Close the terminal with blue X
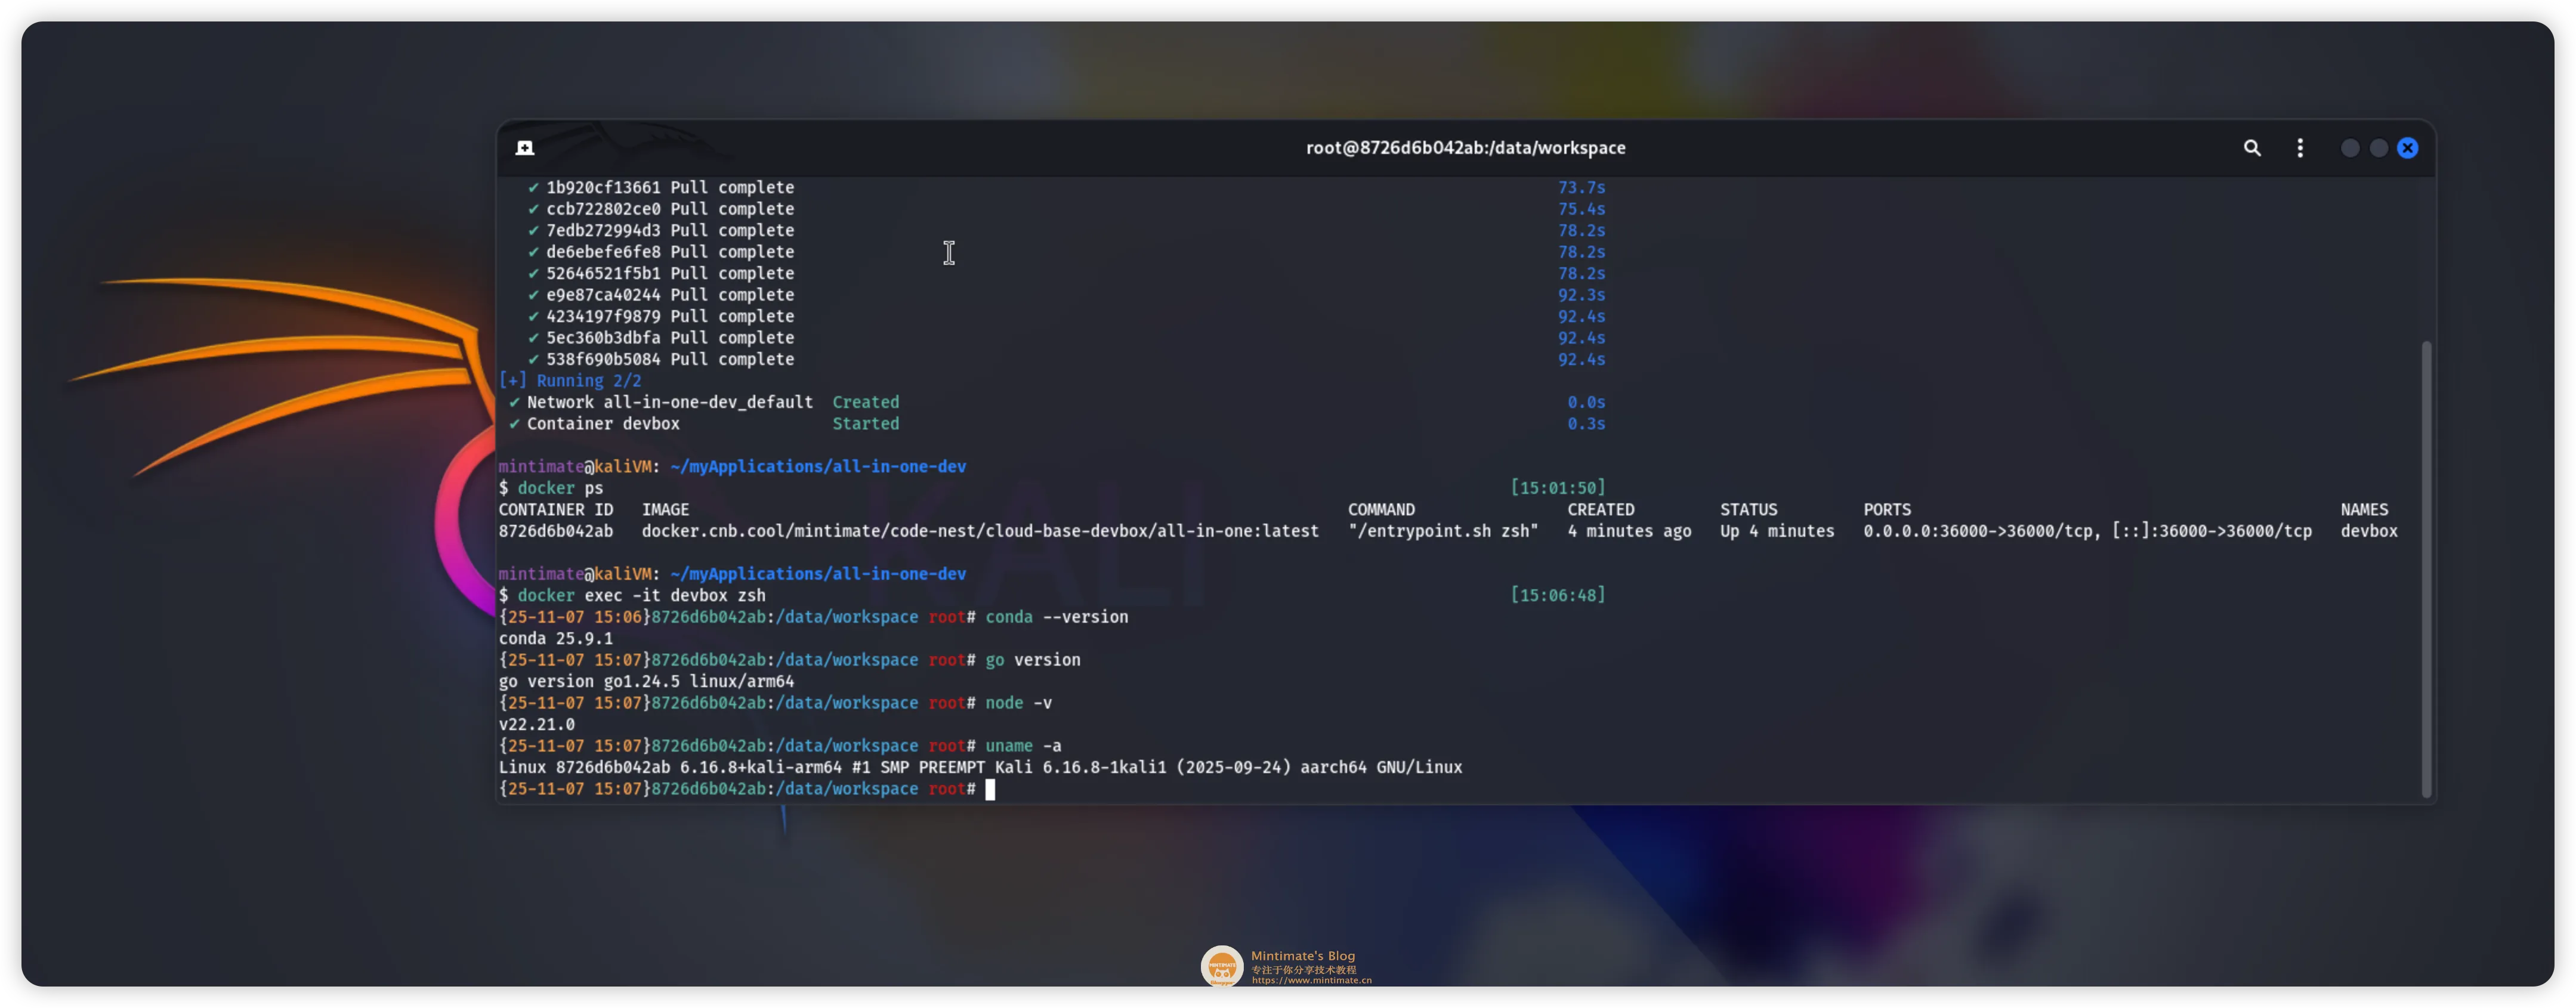 (x=2408, y=148)
